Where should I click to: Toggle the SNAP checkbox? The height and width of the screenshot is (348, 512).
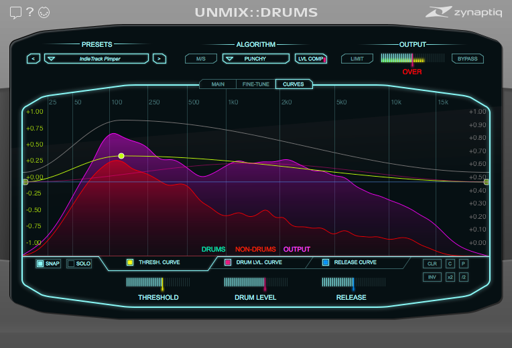point(48,264)
